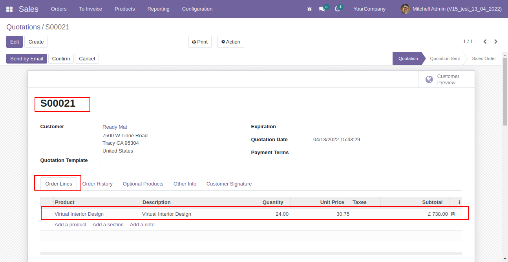Sort by Unit Price column header

tap(321, 202)
